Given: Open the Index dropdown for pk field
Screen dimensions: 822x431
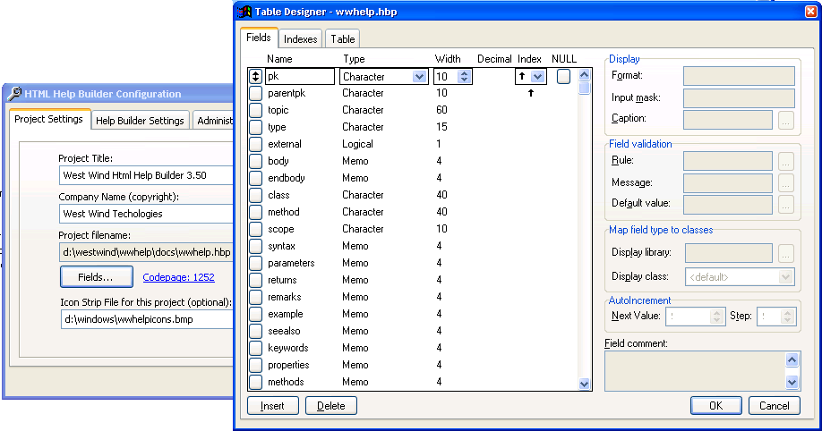Looking at the screenshot, I should [538, 77].
